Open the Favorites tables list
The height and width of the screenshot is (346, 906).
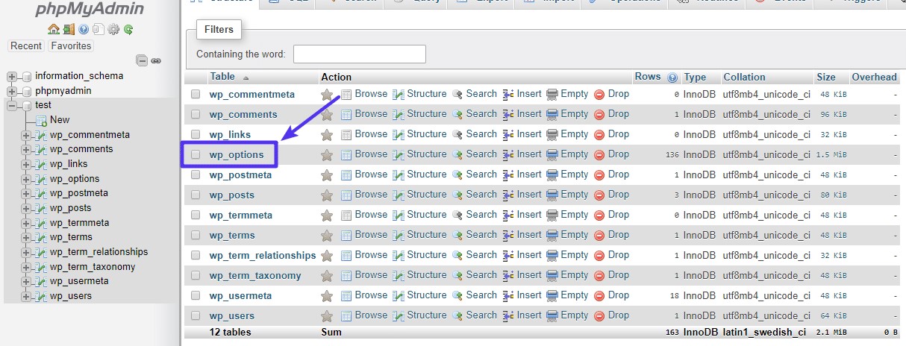point(71,46)
